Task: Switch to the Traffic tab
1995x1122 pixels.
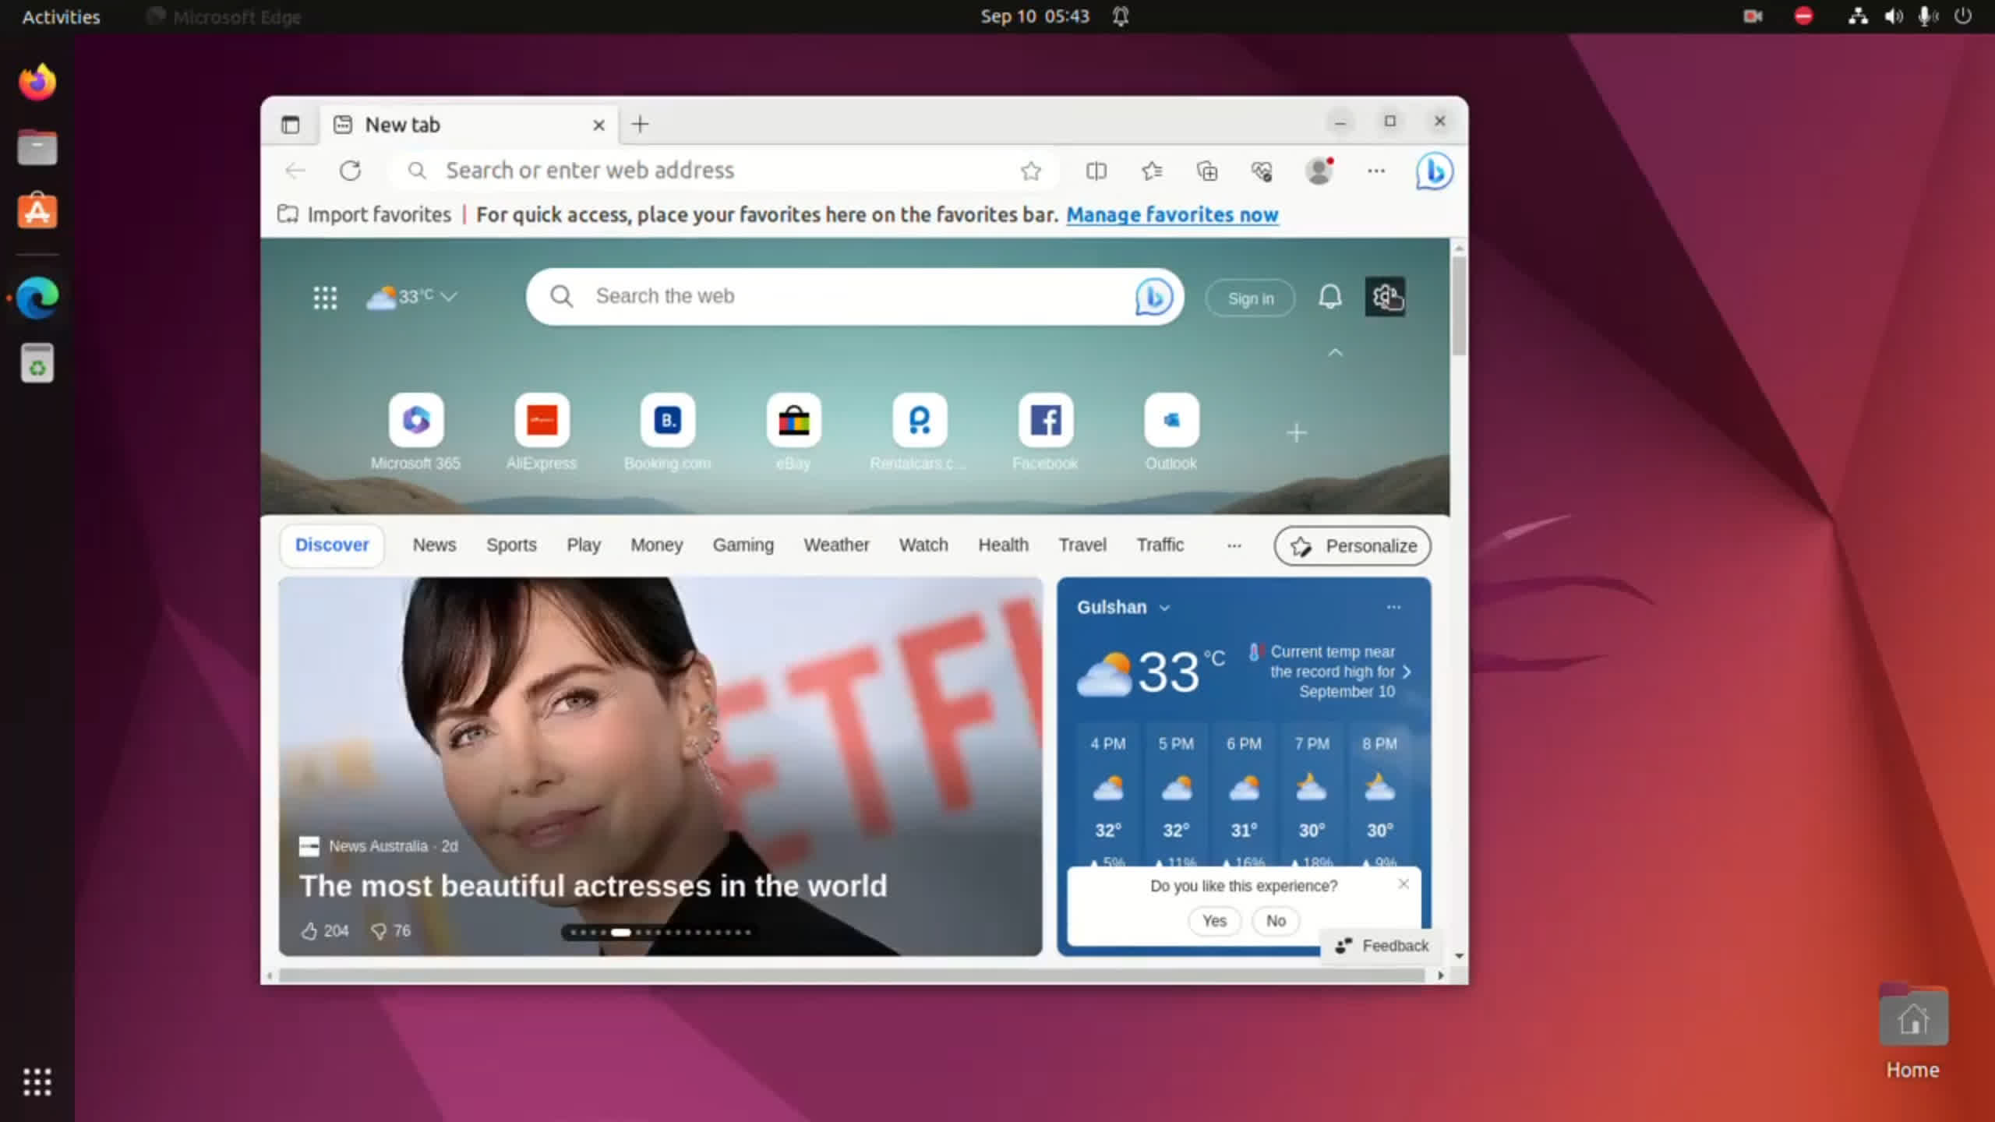Action: point(1160,545)
